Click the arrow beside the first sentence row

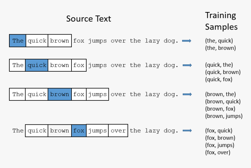click(x=186, y=41)
